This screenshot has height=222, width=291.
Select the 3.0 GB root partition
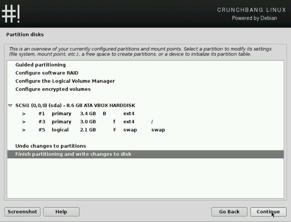82,122
